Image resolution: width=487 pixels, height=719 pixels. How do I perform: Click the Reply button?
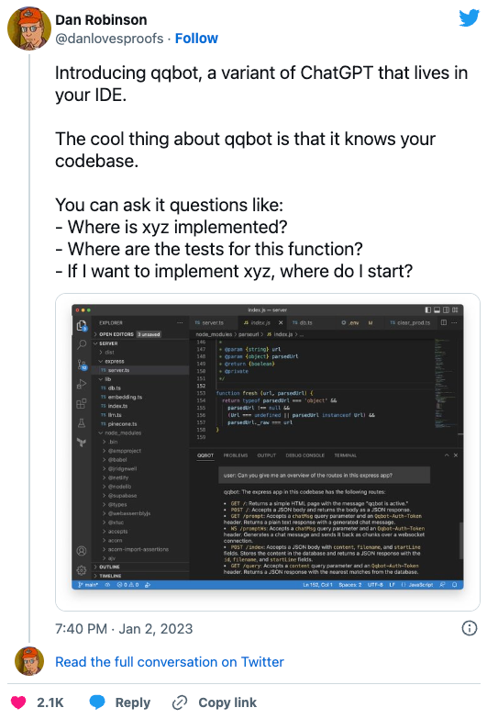pos(119,702)
